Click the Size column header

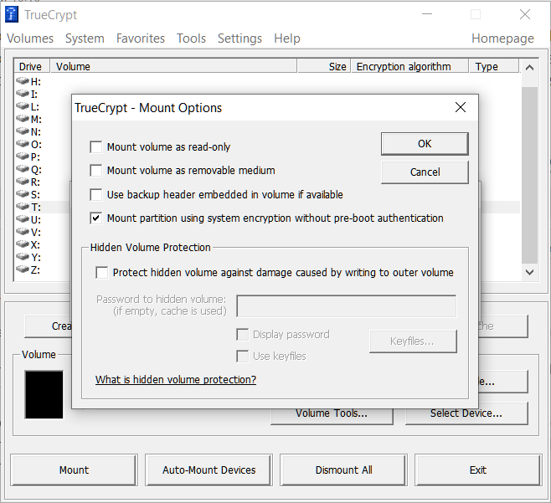[x=324, y=66]
